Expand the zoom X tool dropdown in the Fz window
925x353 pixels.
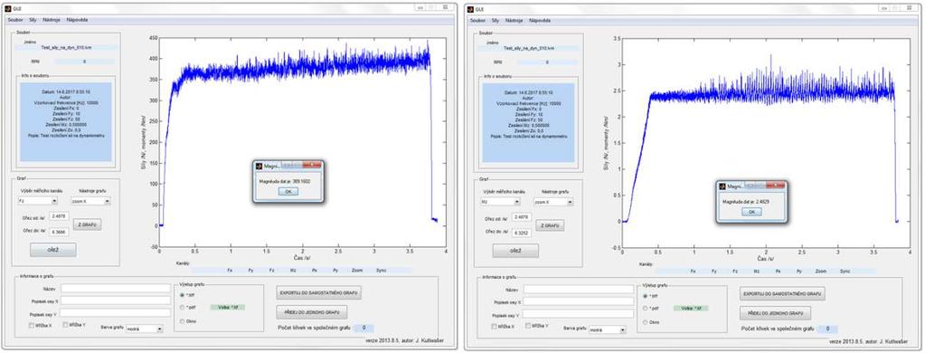pyautogui.click(x=90, y=201)
